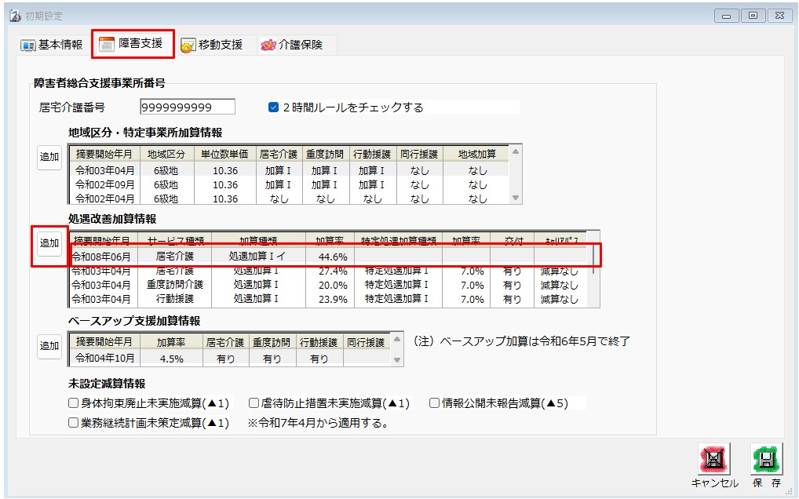Viewport: 799px width, 499px height.
Task: Enable 虐待防止措置未実施減算 checkbox
Action: [254, 403]
